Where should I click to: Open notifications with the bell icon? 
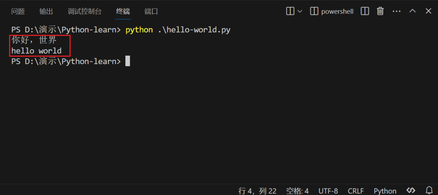point(429,190)
